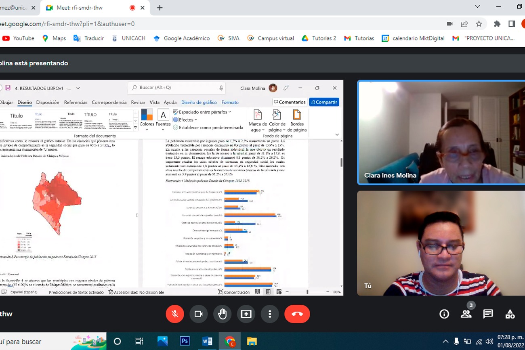
Task: Hang up with the red leave call button
Action: (x=297, y=314)
